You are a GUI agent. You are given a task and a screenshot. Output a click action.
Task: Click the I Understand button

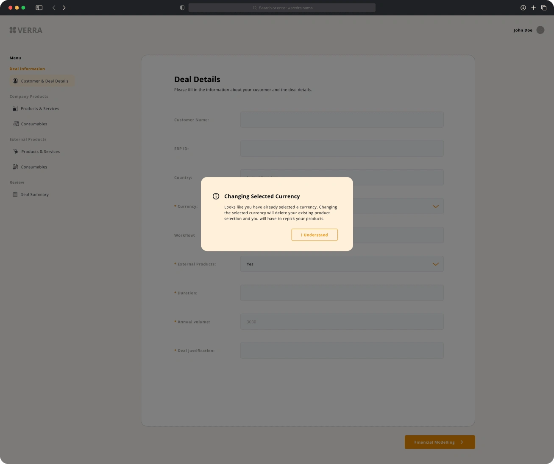pyautogui.click(x=315, y=235)
